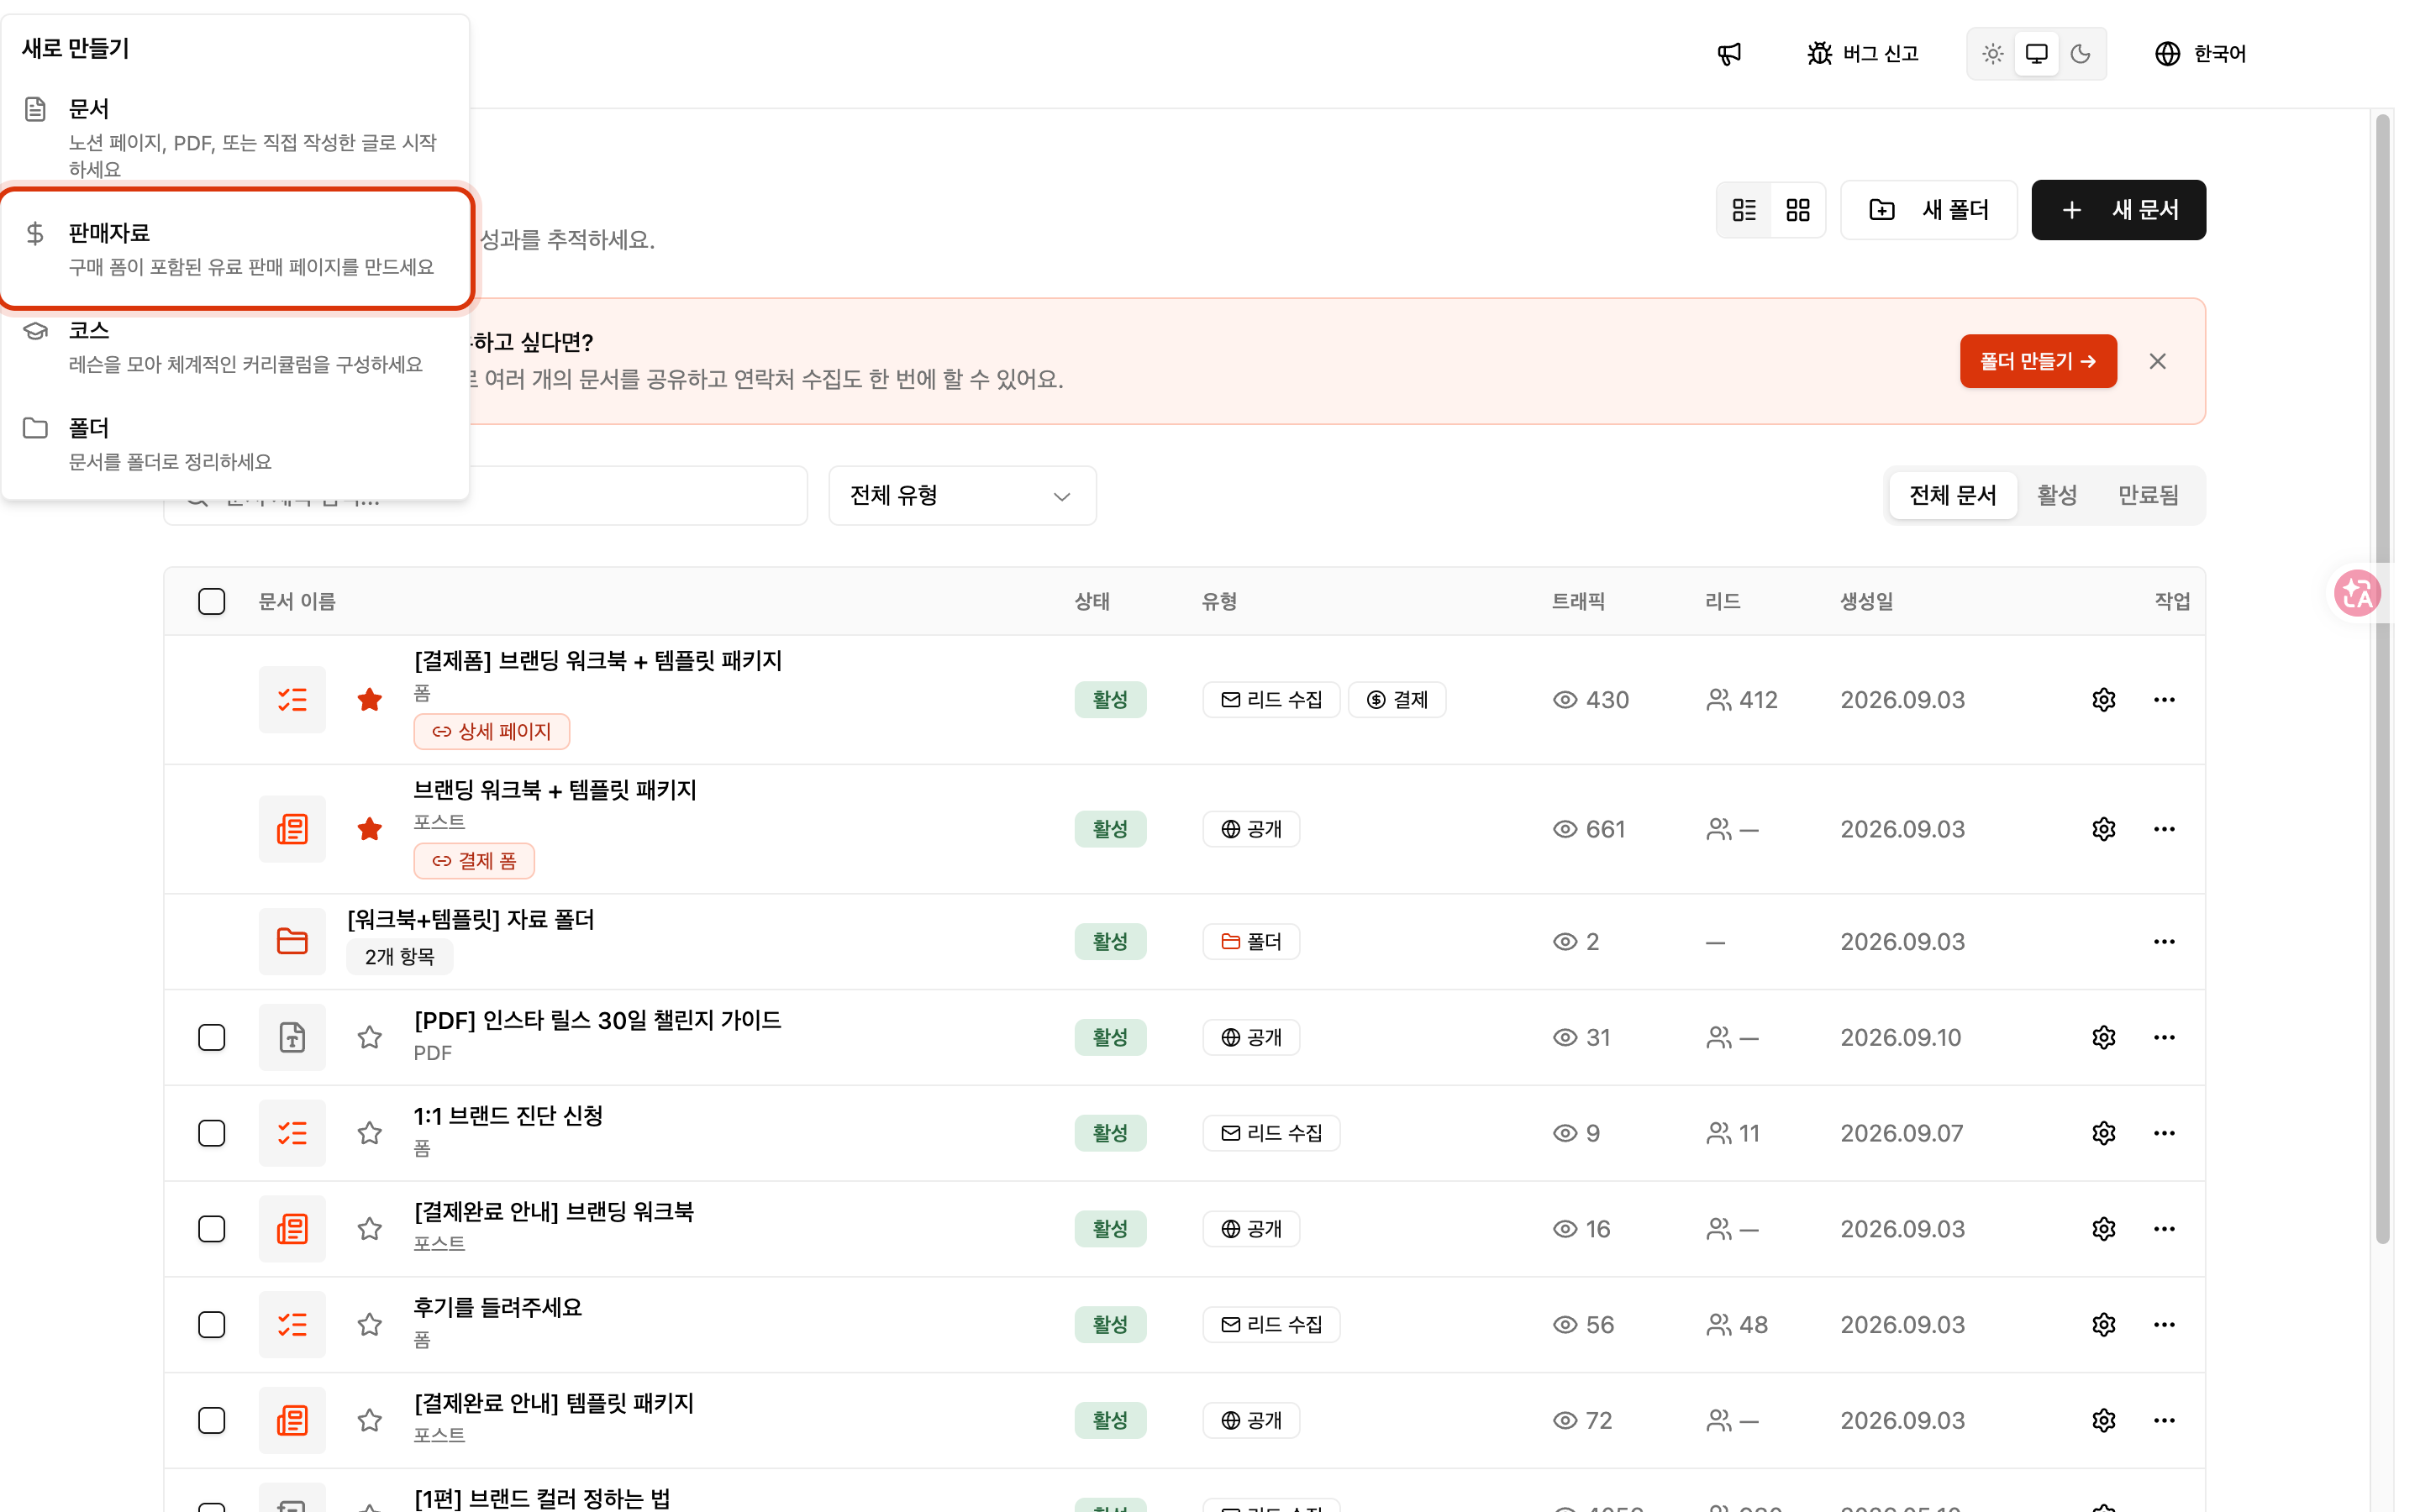
Task: Click the 폴더 만들기 banner button
Action: (2038, 361)
